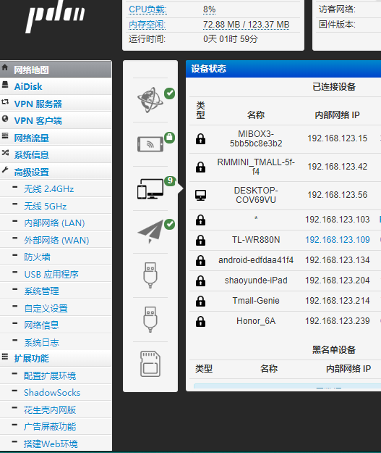
Task: Click the 192.168.123.109 IP link
Action: click(337, 240)
